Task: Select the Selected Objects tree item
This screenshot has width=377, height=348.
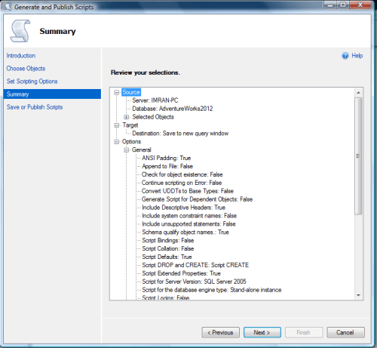Action: click(x=153, y=117)
